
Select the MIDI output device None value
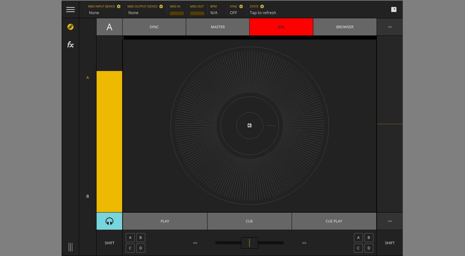[133, 13]
